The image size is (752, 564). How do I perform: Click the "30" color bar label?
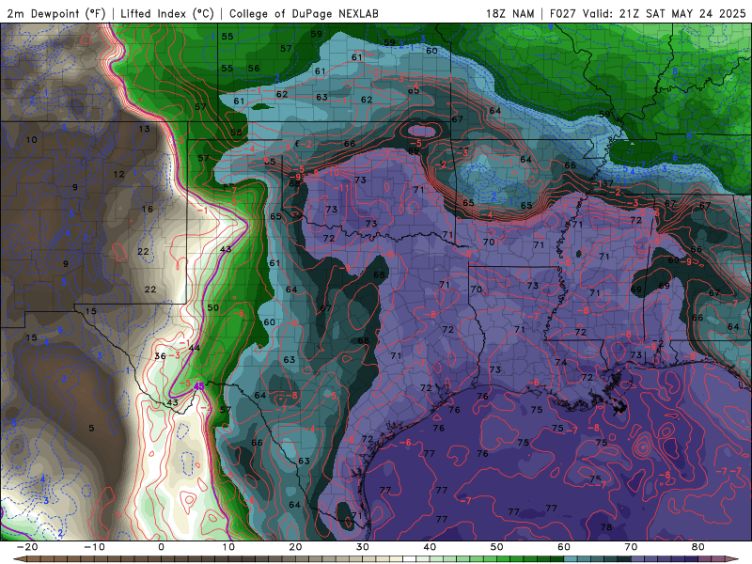click(363, 547)
